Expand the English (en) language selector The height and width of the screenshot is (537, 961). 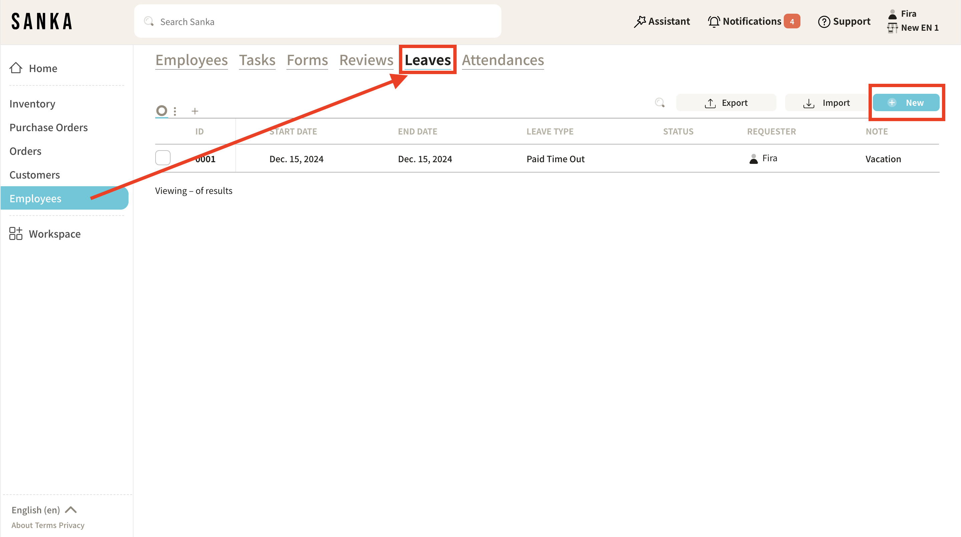tap(44, 510)
